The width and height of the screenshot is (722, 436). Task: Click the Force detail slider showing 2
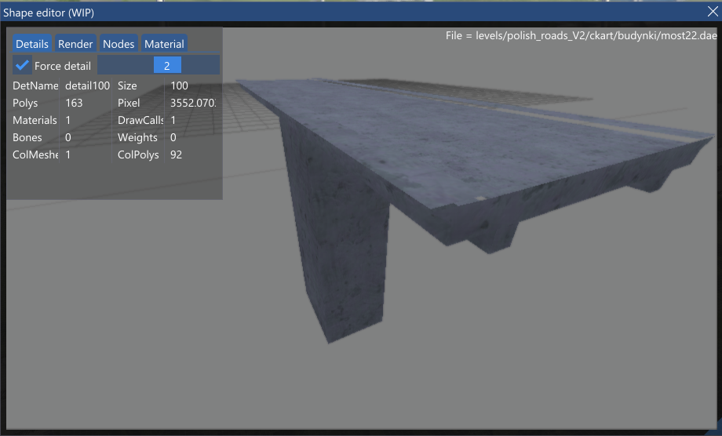tap(159, 65)
